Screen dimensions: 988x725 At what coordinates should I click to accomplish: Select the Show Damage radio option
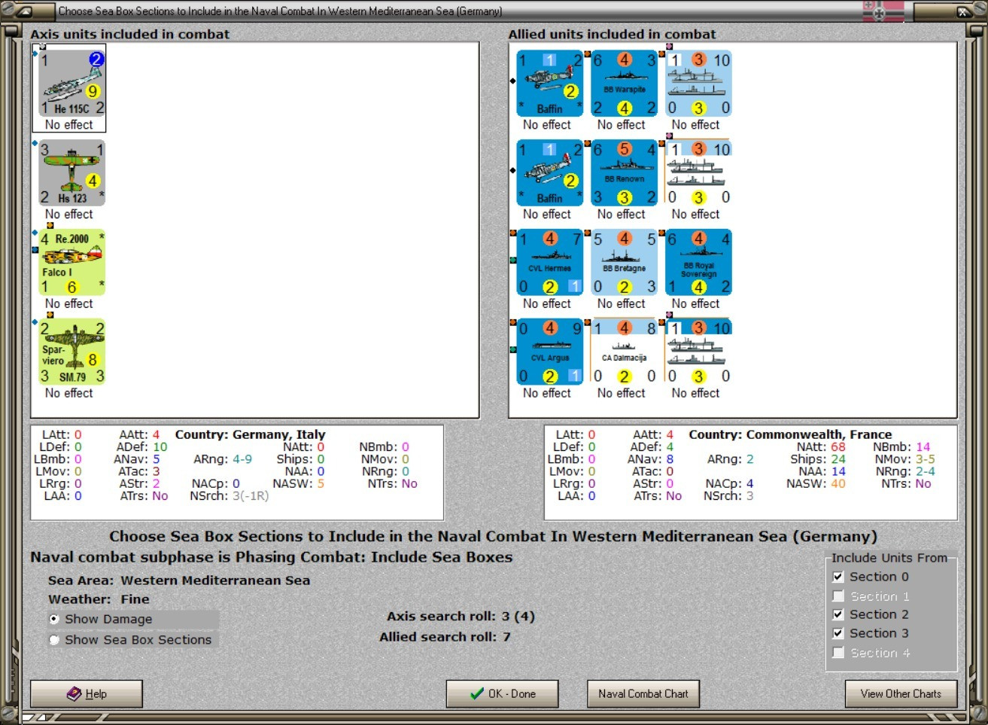coord(54,619)
